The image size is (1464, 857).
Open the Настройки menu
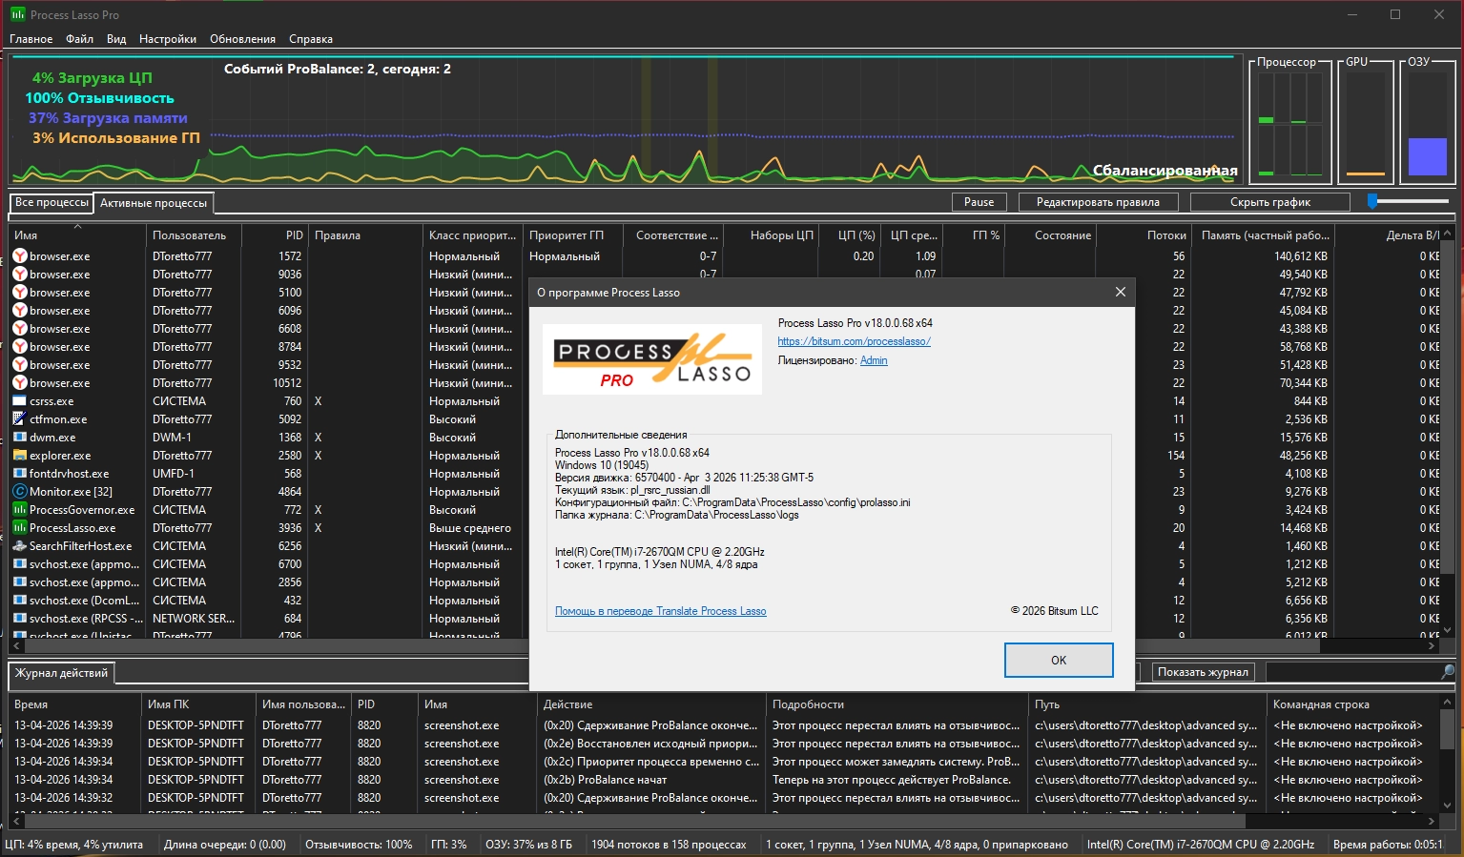tap(167, 39)
